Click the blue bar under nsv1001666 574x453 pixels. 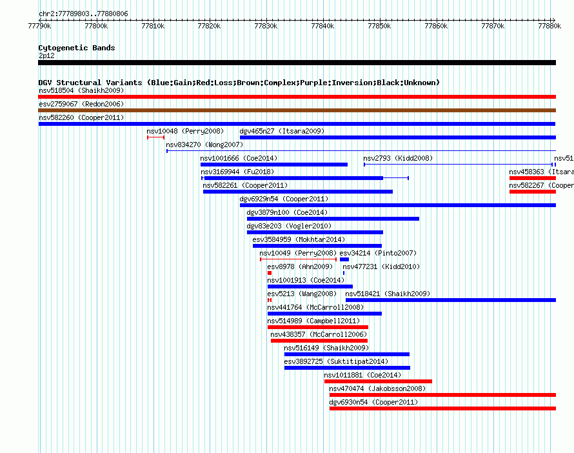click(x=274, y=165)
